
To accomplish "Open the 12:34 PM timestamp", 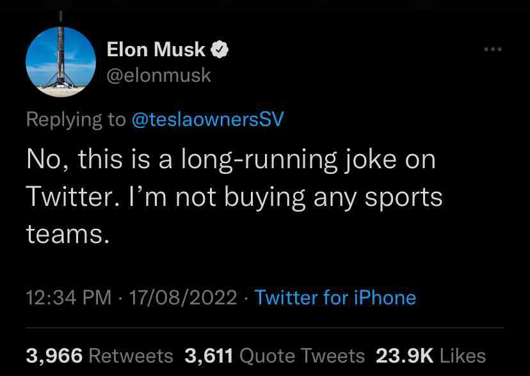I will 68,298.
